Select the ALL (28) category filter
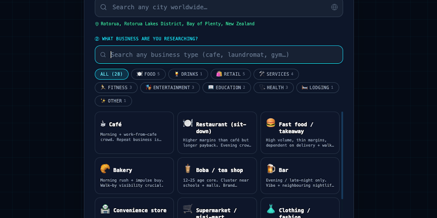The width and height of the screenshot is (437, 218). (x=111, y=74)
